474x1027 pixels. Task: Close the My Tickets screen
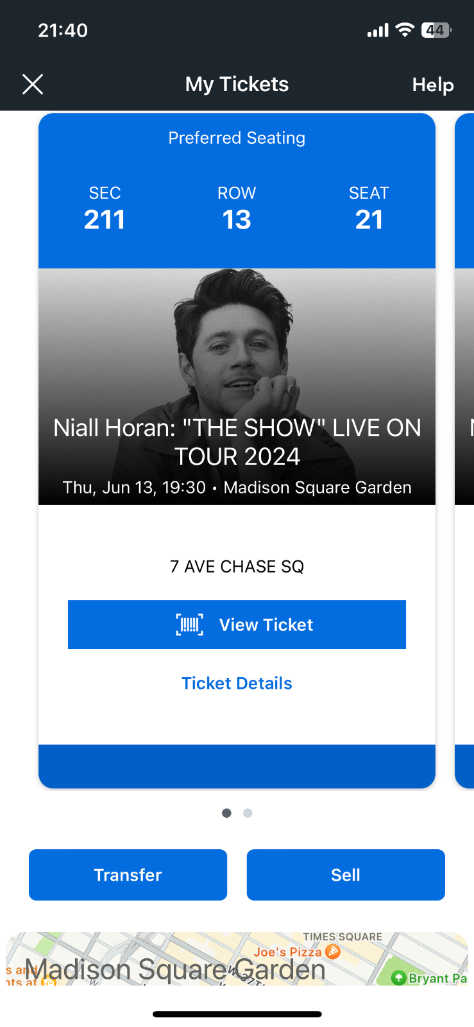(x=33, y=84)
